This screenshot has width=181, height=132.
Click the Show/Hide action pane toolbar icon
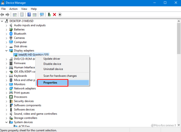coord(35,15)
